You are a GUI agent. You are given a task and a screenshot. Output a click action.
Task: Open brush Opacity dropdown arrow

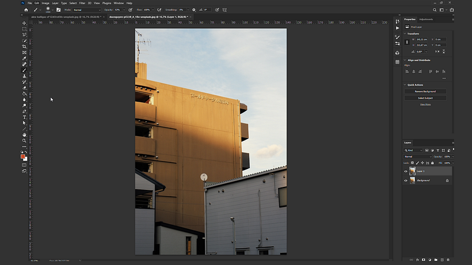click(124, 10)
